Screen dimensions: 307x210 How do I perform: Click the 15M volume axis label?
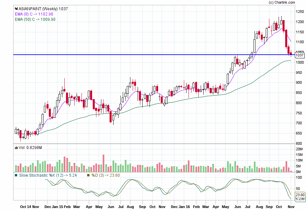click(x=299, y=155)
